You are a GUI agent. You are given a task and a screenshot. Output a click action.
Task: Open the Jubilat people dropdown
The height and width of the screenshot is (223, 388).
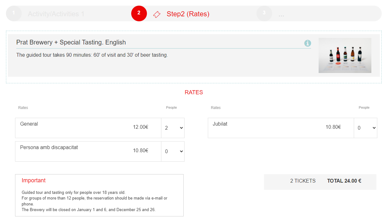(x=366, y=128)
